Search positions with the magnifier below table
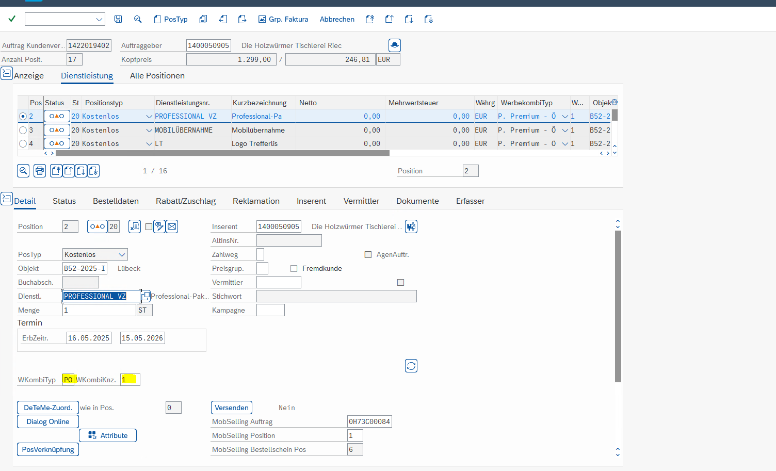 tap(23, 171)
